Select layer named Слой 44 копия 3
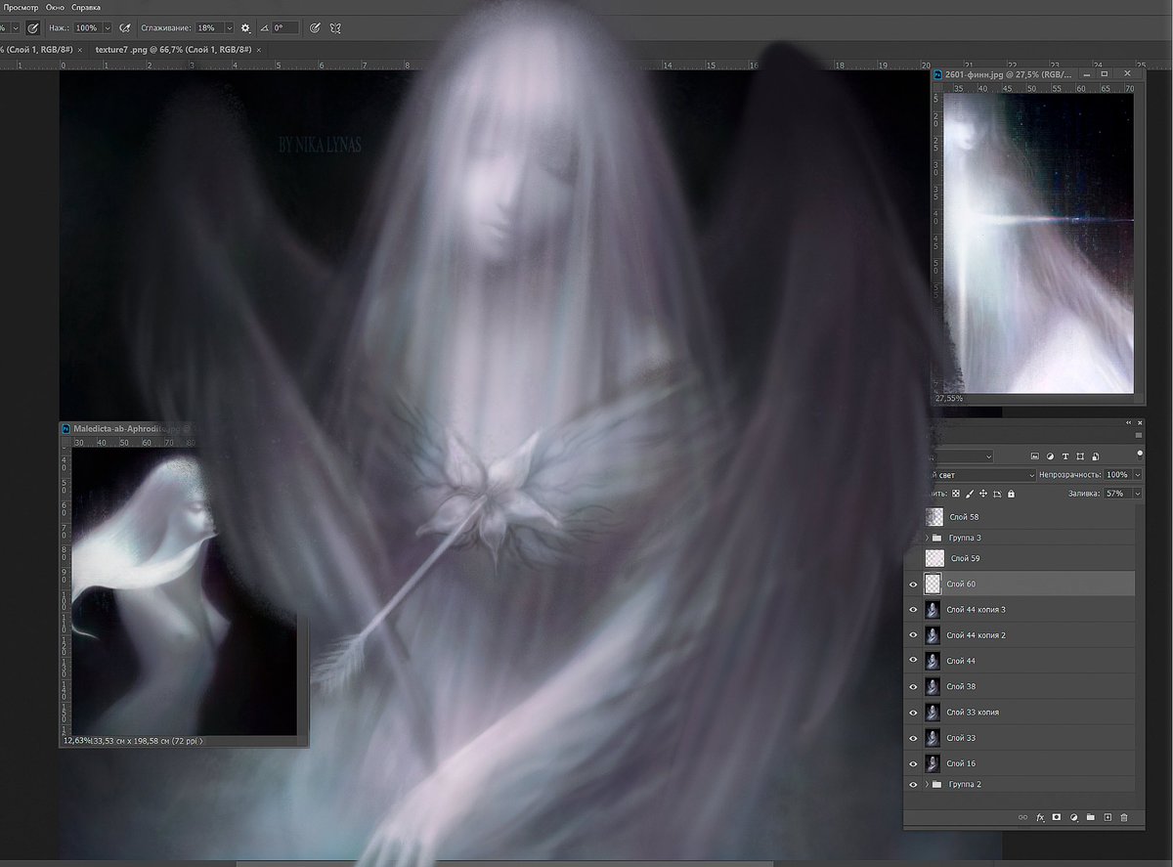1173x867 pixels. 976,610
